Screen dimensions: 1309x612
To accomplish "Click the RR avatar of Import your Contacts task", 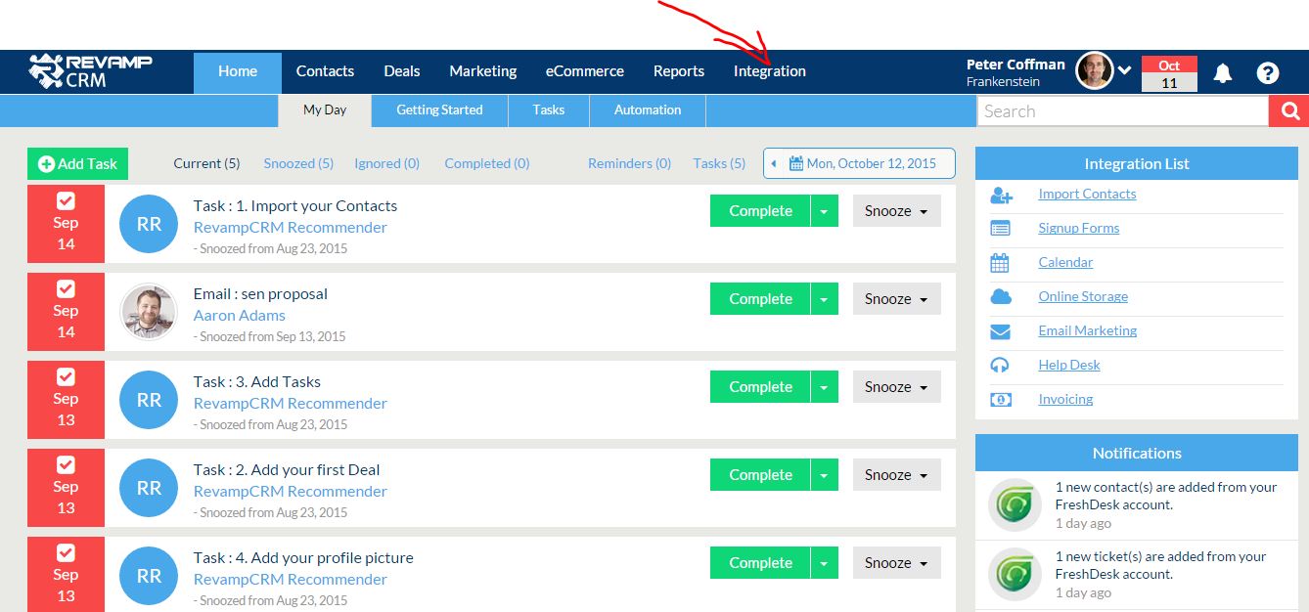I will (x=149, y=224).
